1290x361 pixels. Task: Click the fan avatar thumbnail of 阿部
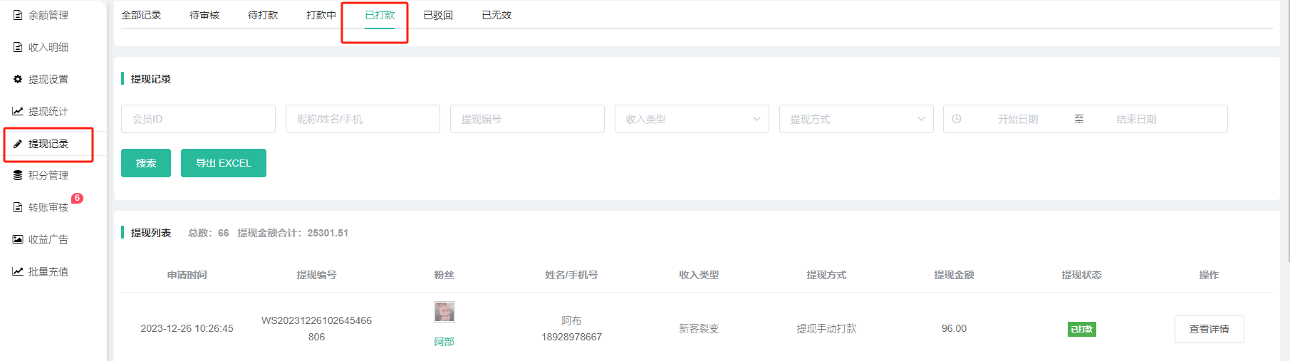[x=444, y=312]
